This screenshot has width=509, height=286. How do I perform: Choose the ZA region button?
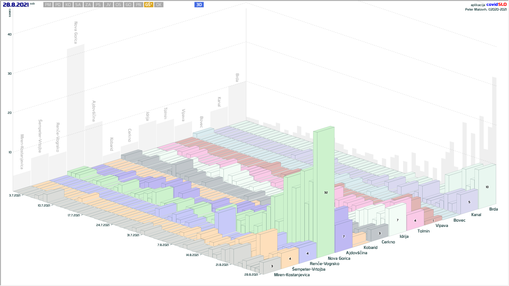click(x=88, y=5)
